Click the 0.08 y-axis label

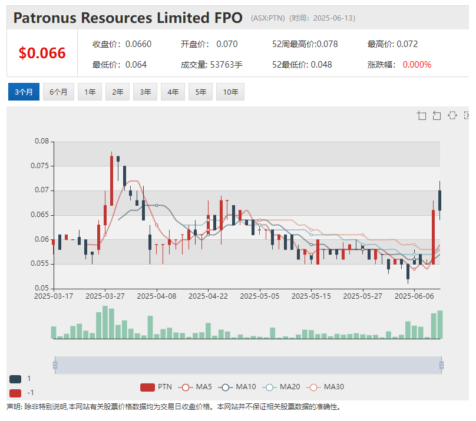coord(42,141)
